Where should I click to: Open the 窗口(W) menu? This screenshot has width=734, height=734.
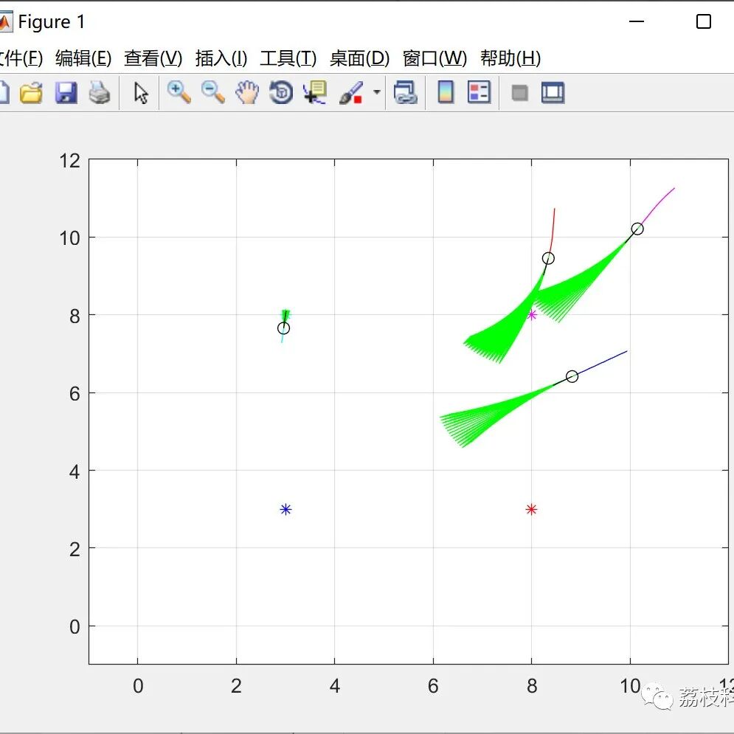pyautogui.click(x=435, y=58)
